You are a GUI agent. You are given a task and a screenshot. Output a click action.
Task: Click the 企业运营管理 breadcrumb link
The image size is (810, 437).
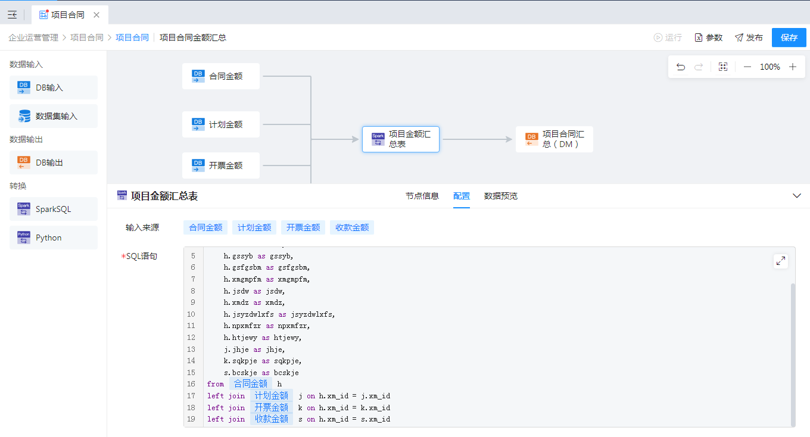pyautogui.click(x=33, y=38)
